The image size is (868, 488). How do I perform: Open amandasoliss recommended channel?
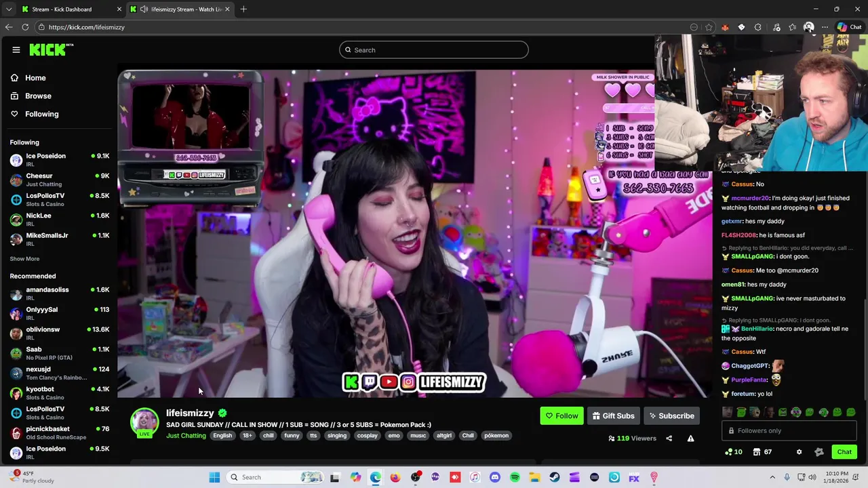(60, 293)
